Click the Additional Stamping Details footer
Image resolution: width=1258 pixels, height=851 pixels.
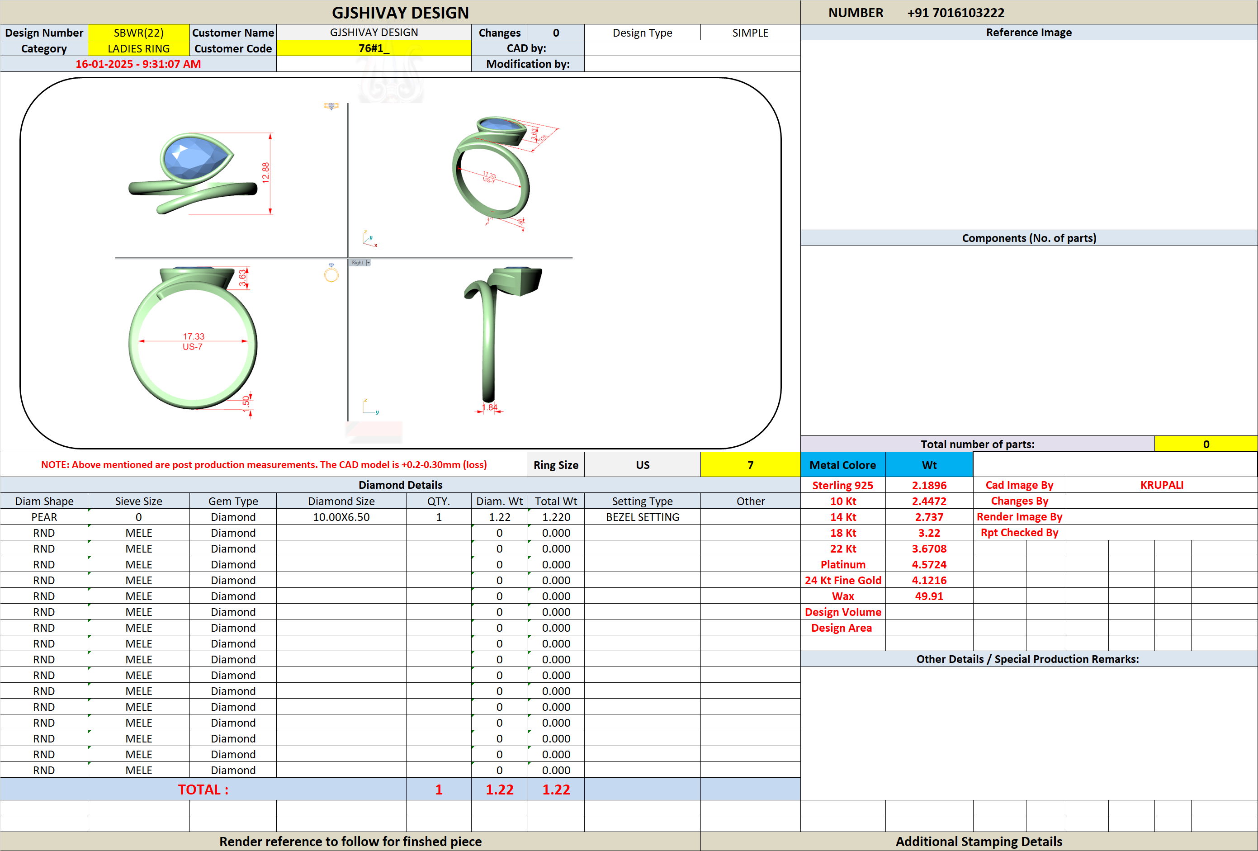tap(979, 841)
